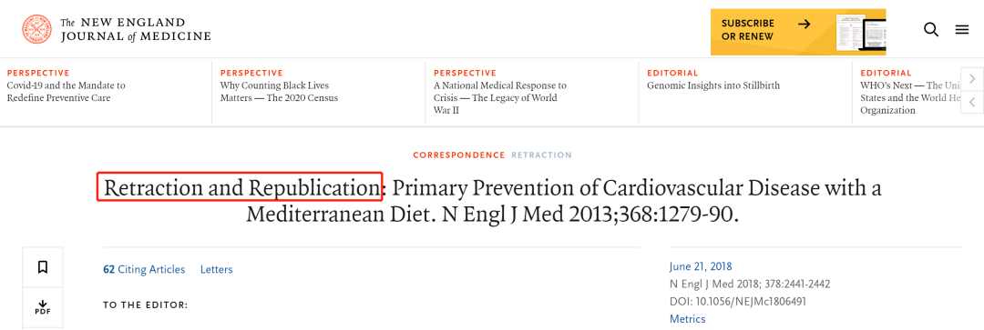Click the Subscribe or Renew banner

pyautogui.click(x=797, y=32)
